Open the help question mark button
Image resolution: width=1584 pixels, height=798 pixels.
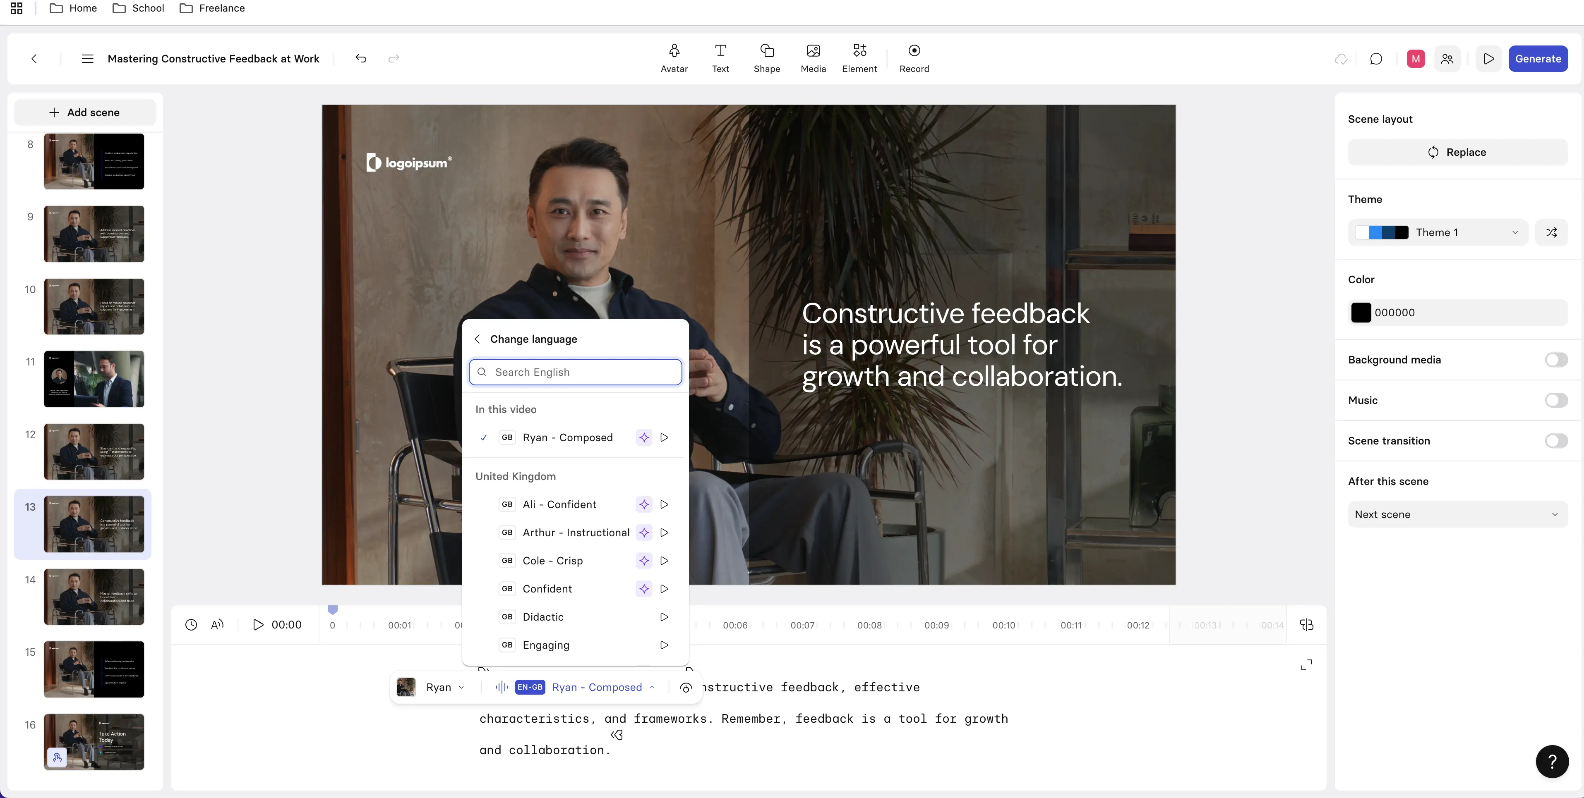point(1552,761)
